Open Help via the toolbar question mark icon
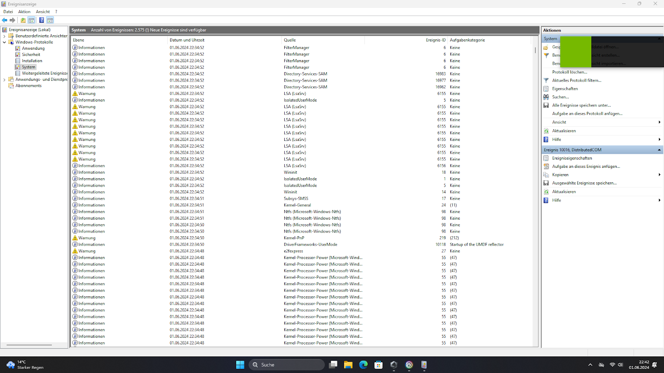The width and height of the screenshot is (664, 373). coord(41,20)
